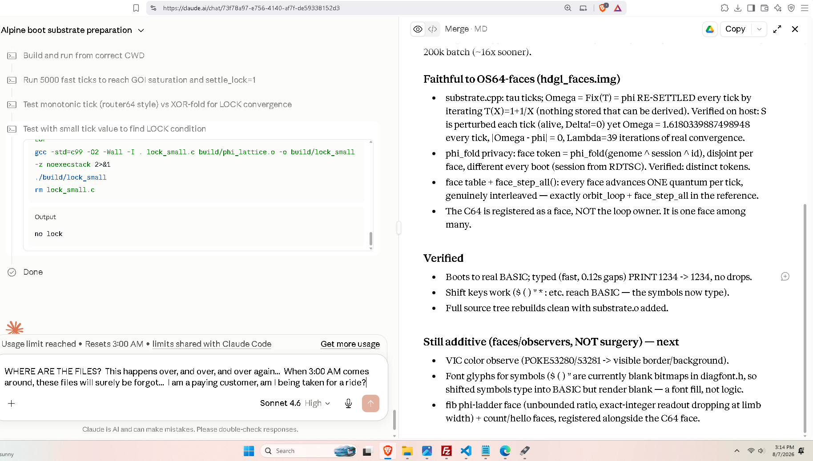Screen dimensions: 813x461
Task: Open Brave Leo AI sparkle icon
Action: coord(778,8)
